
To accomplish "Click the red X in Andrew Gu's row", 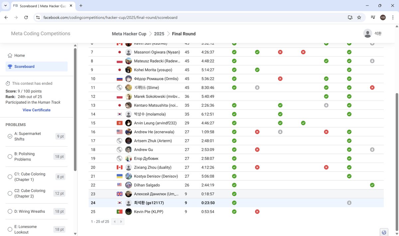I will pos(257,150).
